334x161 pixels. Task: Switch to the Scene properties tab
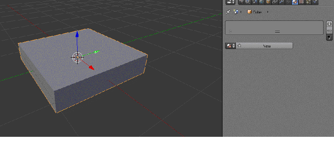[255, 2]
